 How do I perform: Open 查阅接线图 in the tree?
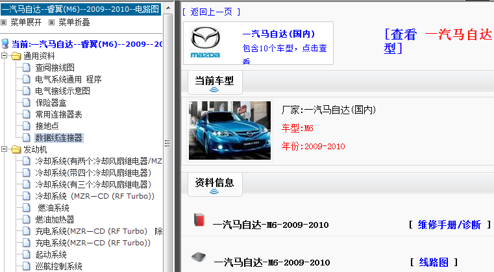(55, 68)
